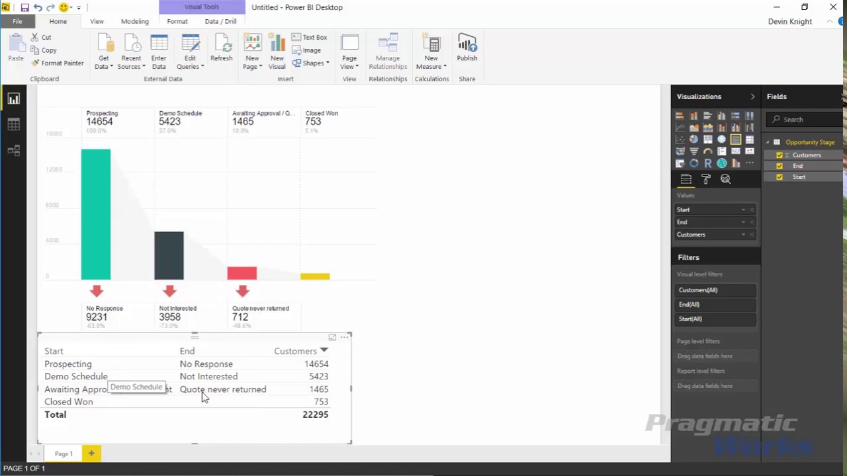The width and height of the screenshot is (847, 476).
Task: Open Report view in left sidebar
Action: pyautogui.click(x=13, y=99)
